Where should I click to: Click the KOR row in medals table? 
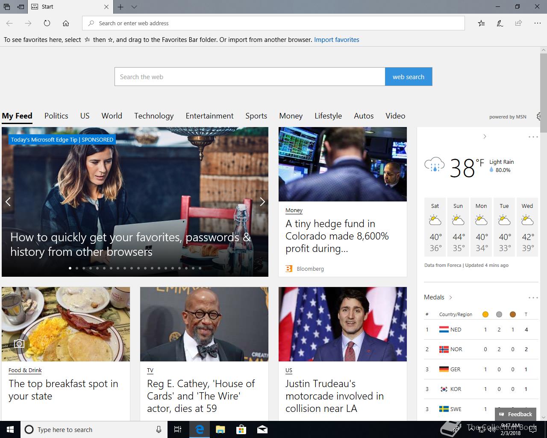click(481, 389)
